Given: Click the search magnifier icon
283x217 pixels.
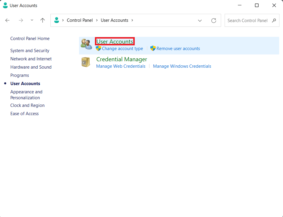Looking at the screenshot, I should point(274,21).
